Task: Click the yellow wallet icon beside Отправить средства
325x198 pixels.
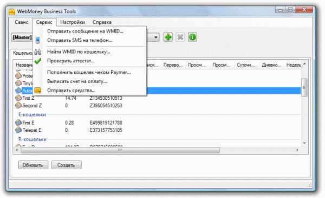Action: pyautogui.click(x=38, y=91)
